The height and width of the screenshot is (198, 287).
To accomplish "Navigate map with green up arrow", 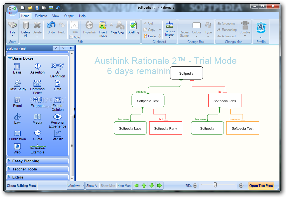I will 144,185.
